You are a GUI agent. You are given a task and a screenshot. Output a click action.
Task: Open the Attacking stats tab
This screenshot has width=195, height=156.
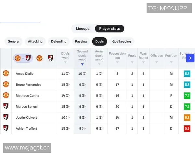point(35,41)
